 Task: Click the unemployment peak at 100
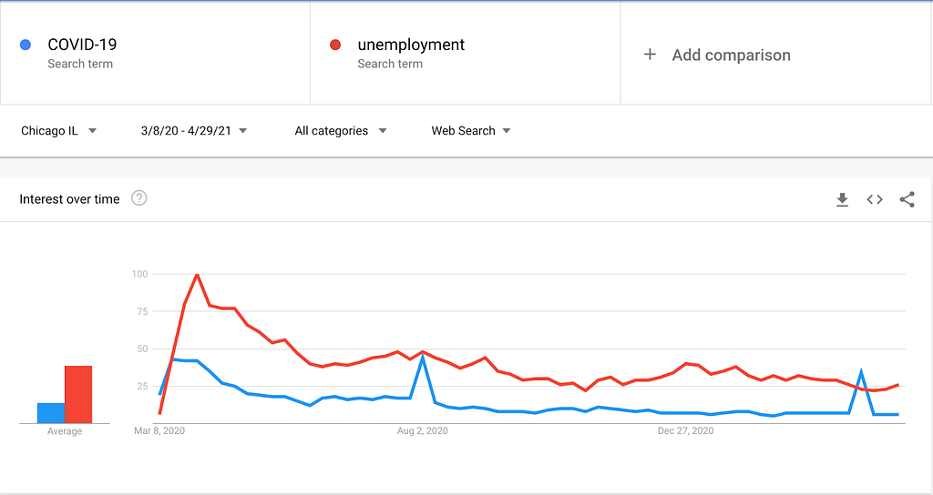coord(197,275)
